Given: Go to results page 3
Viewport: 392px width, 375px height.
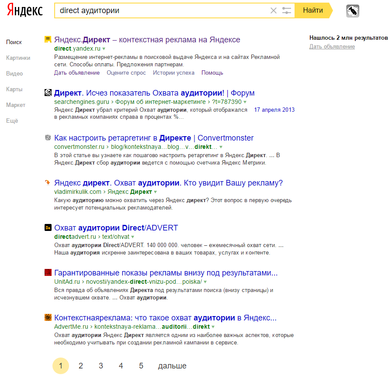Looking at the screenshot, I should (101, 366).
